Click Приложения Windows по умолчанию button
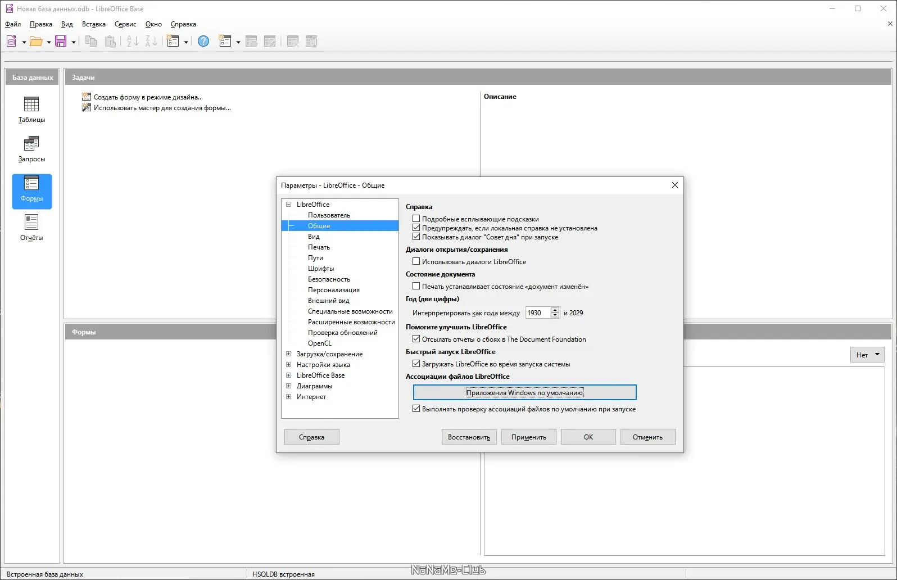897x580 pixels. 525,392
